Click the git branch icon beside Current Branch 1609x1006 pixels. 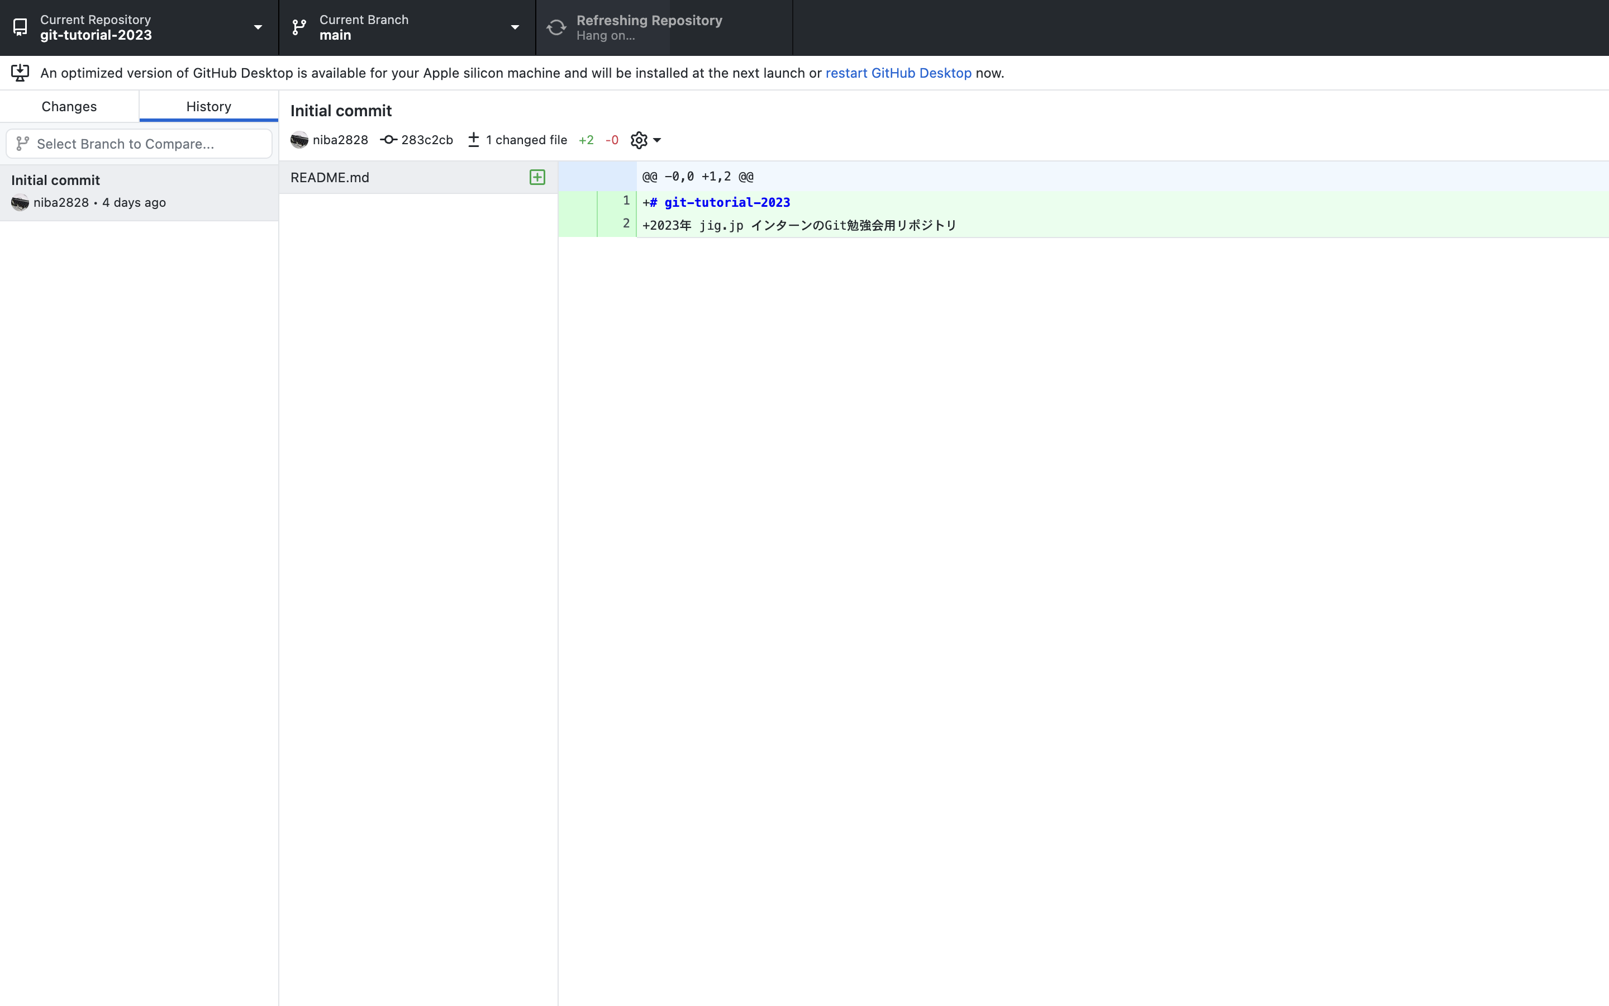[299, 27]
